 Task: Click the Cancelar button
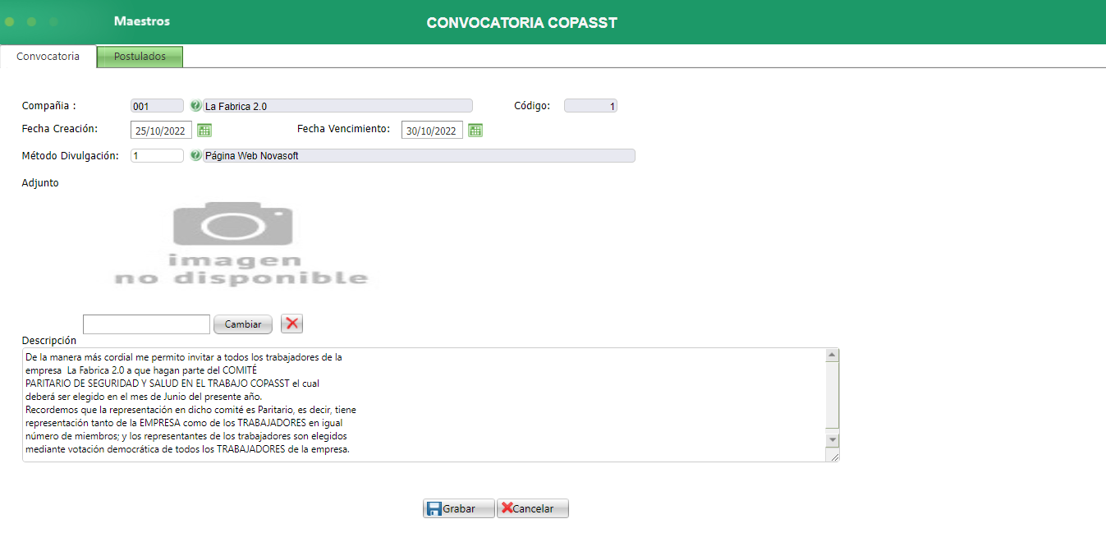point(533,508)
